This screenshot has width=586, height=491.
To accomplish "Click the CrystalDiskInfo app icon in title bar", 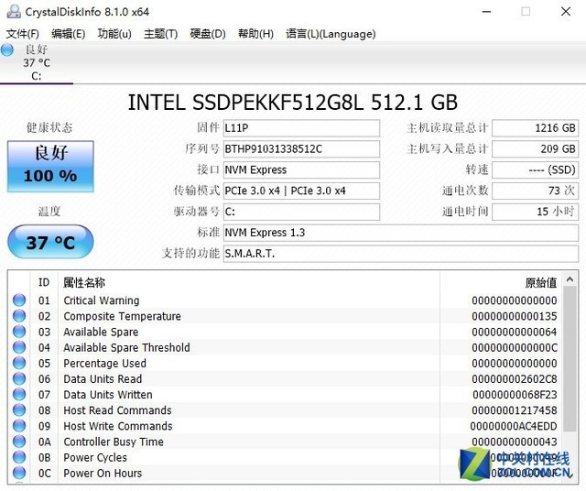I will pos(14,12).
